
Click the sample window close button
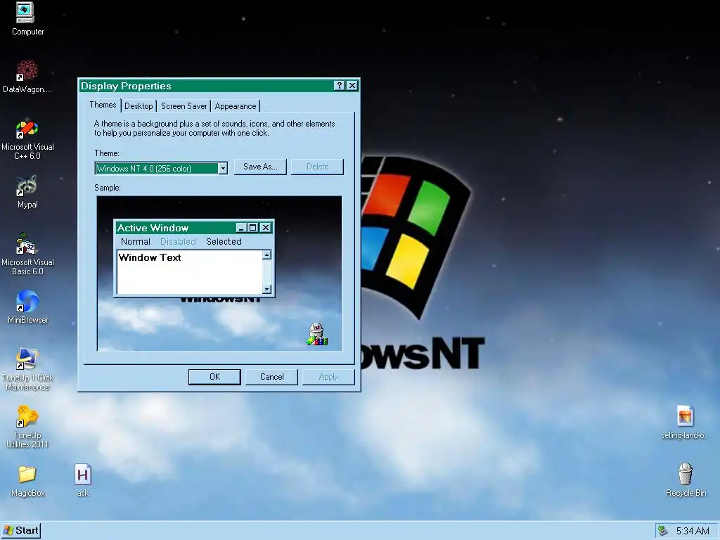(265, 228)
